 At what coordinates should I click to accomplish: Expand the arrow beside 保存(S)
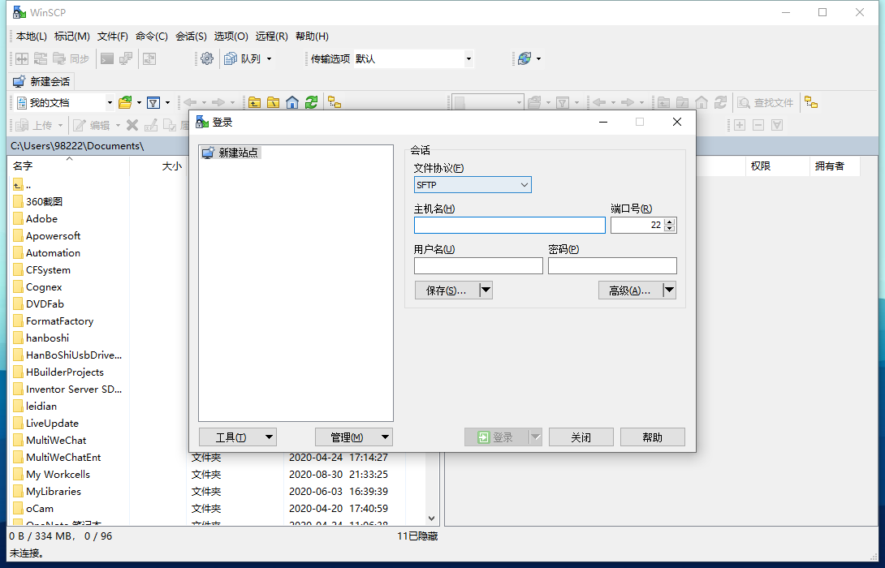pyautogui.click(x=486, y=290)
